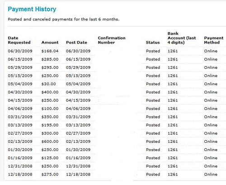Select the 05/29/2009 post date
This screenshot has width=226, height=185.
pos(78,68)
